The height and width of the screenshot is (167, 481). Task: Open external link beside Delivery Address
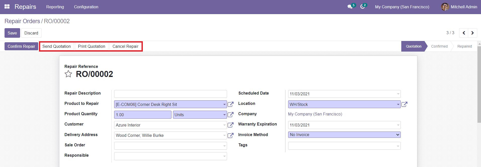230,136
